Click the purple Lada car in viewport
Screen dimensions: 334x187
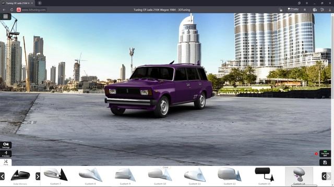point(159,90)
